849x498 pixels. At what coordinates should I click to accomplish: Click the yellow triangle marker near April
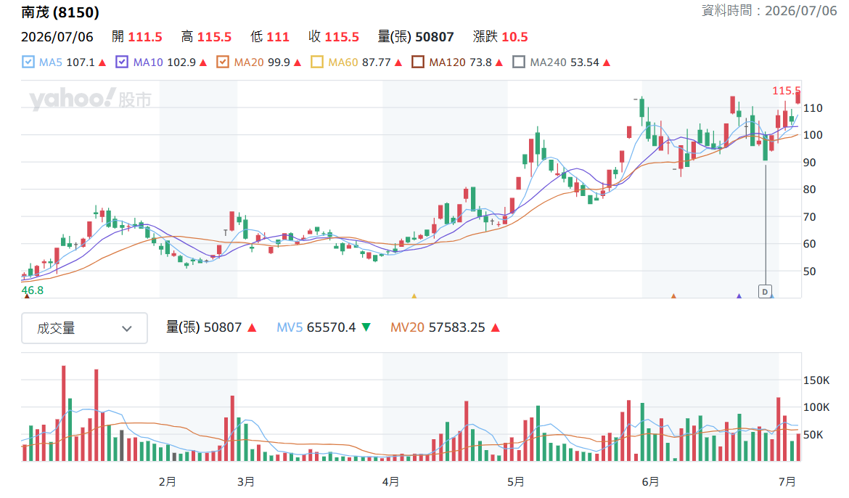pyautogui.click(x=414, y=296)
